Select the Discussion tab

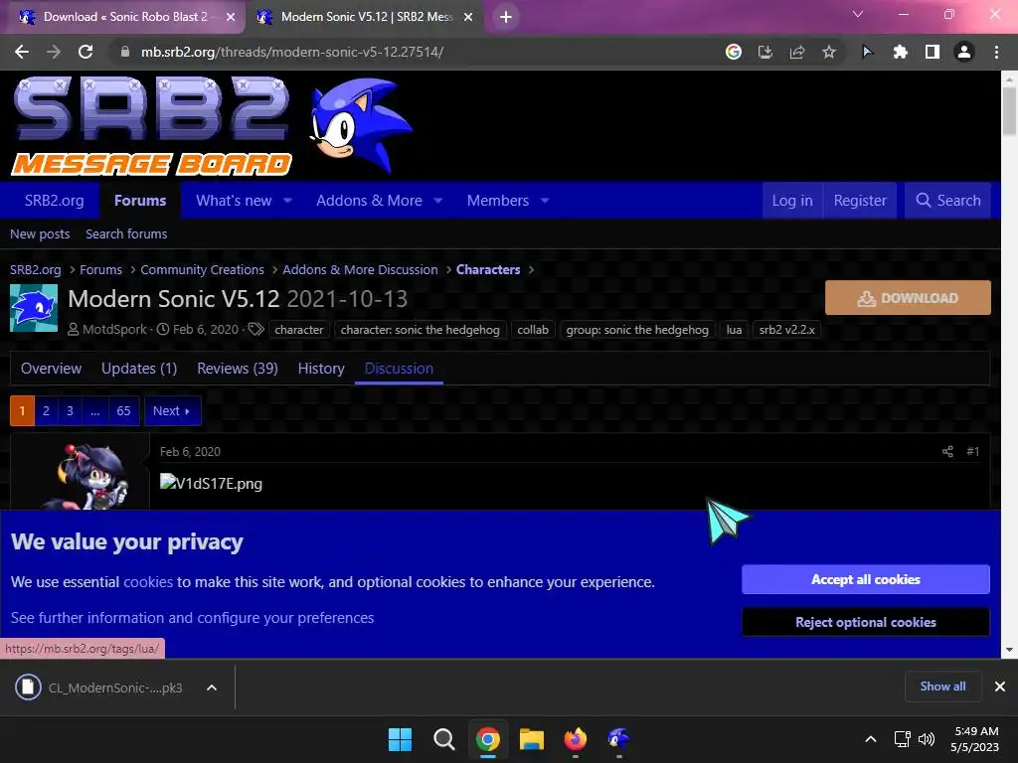(x=399, y=369)
